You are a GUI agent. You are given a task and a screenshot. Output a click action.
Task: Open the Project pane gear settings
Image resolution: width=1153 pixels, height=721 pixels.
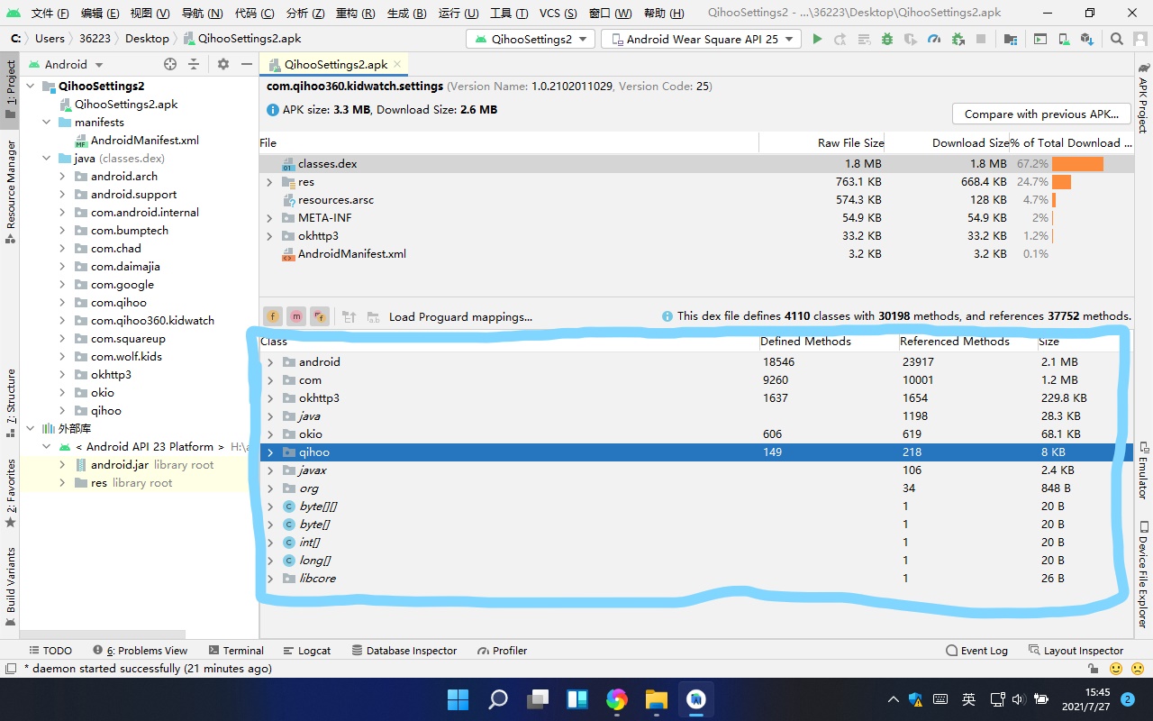tap(223, 64)
